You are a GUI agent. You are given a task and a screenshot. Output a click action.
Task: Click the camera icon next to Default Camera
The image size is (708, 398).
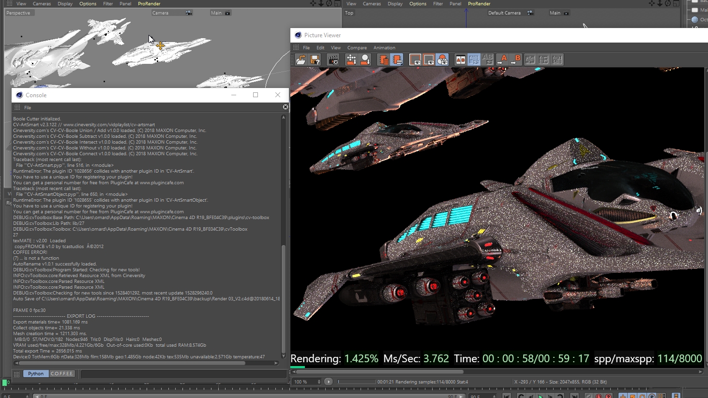coord(530,13)
